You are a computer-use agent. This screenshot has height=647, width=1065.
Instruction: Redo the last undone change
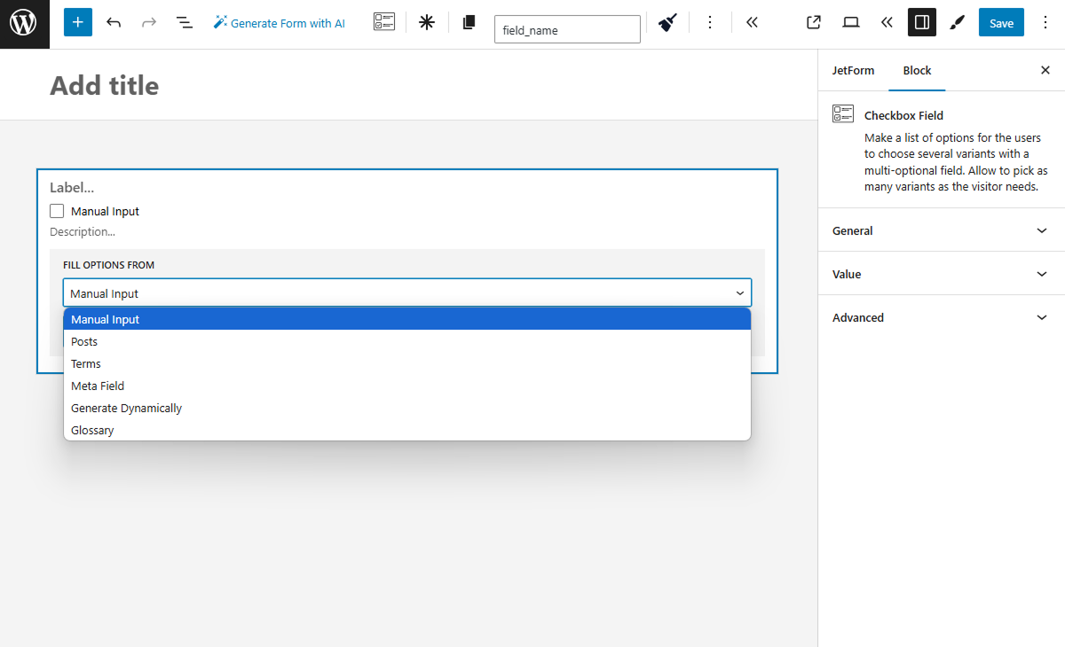tap(149, 22)
